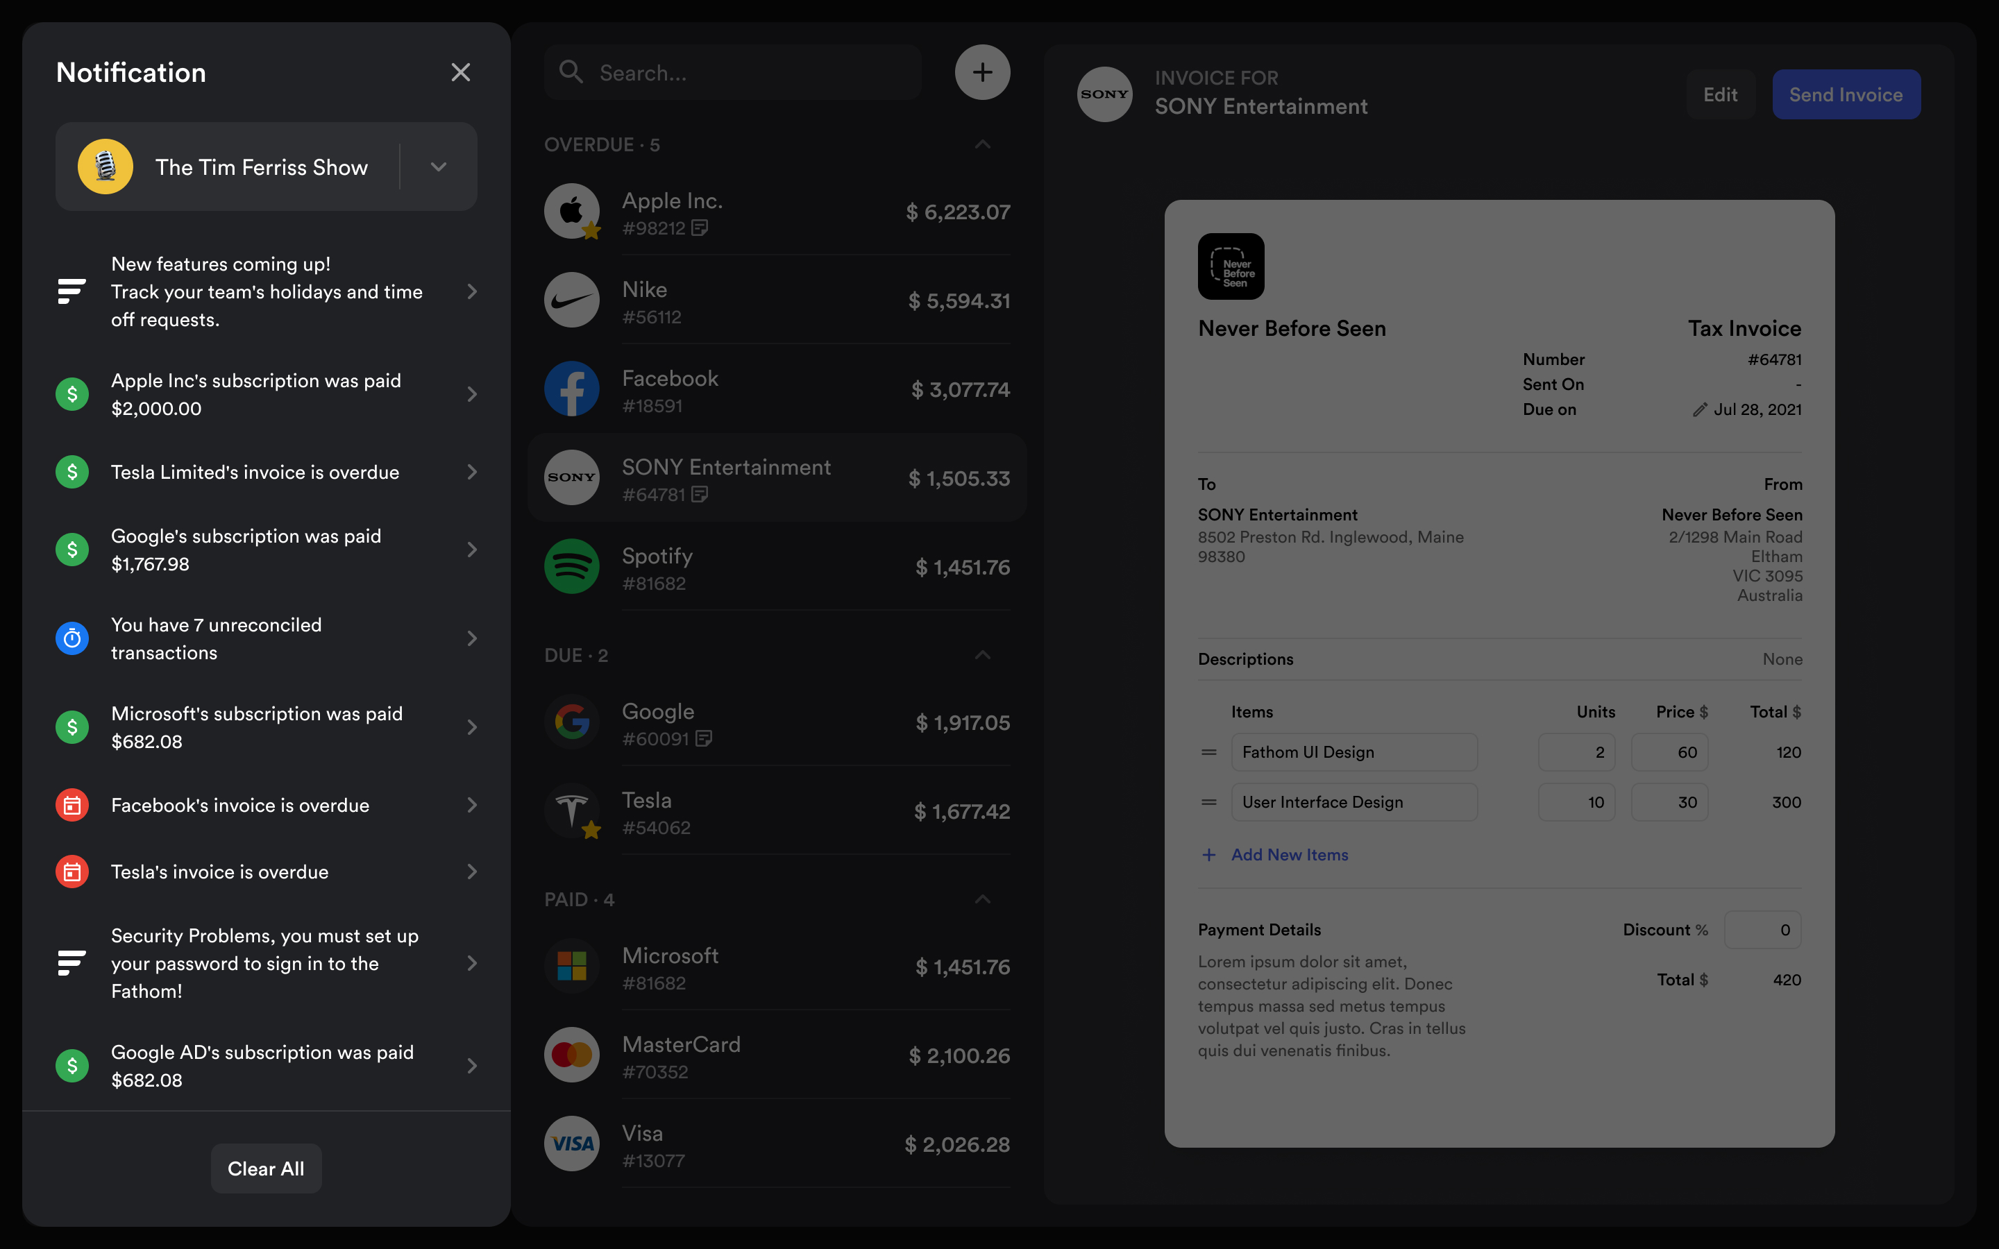Collapse the OVERDUE section
The width and height of the screenshot is (1999, 1249).
pos(982,144)
